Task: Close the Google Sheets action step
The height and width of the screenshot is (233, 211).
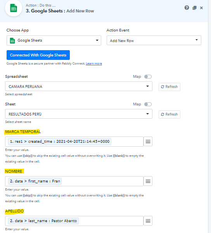Action: click(201, 8)
